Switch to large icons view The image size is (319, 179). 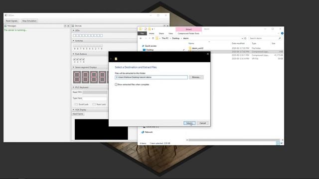[282, 143]
